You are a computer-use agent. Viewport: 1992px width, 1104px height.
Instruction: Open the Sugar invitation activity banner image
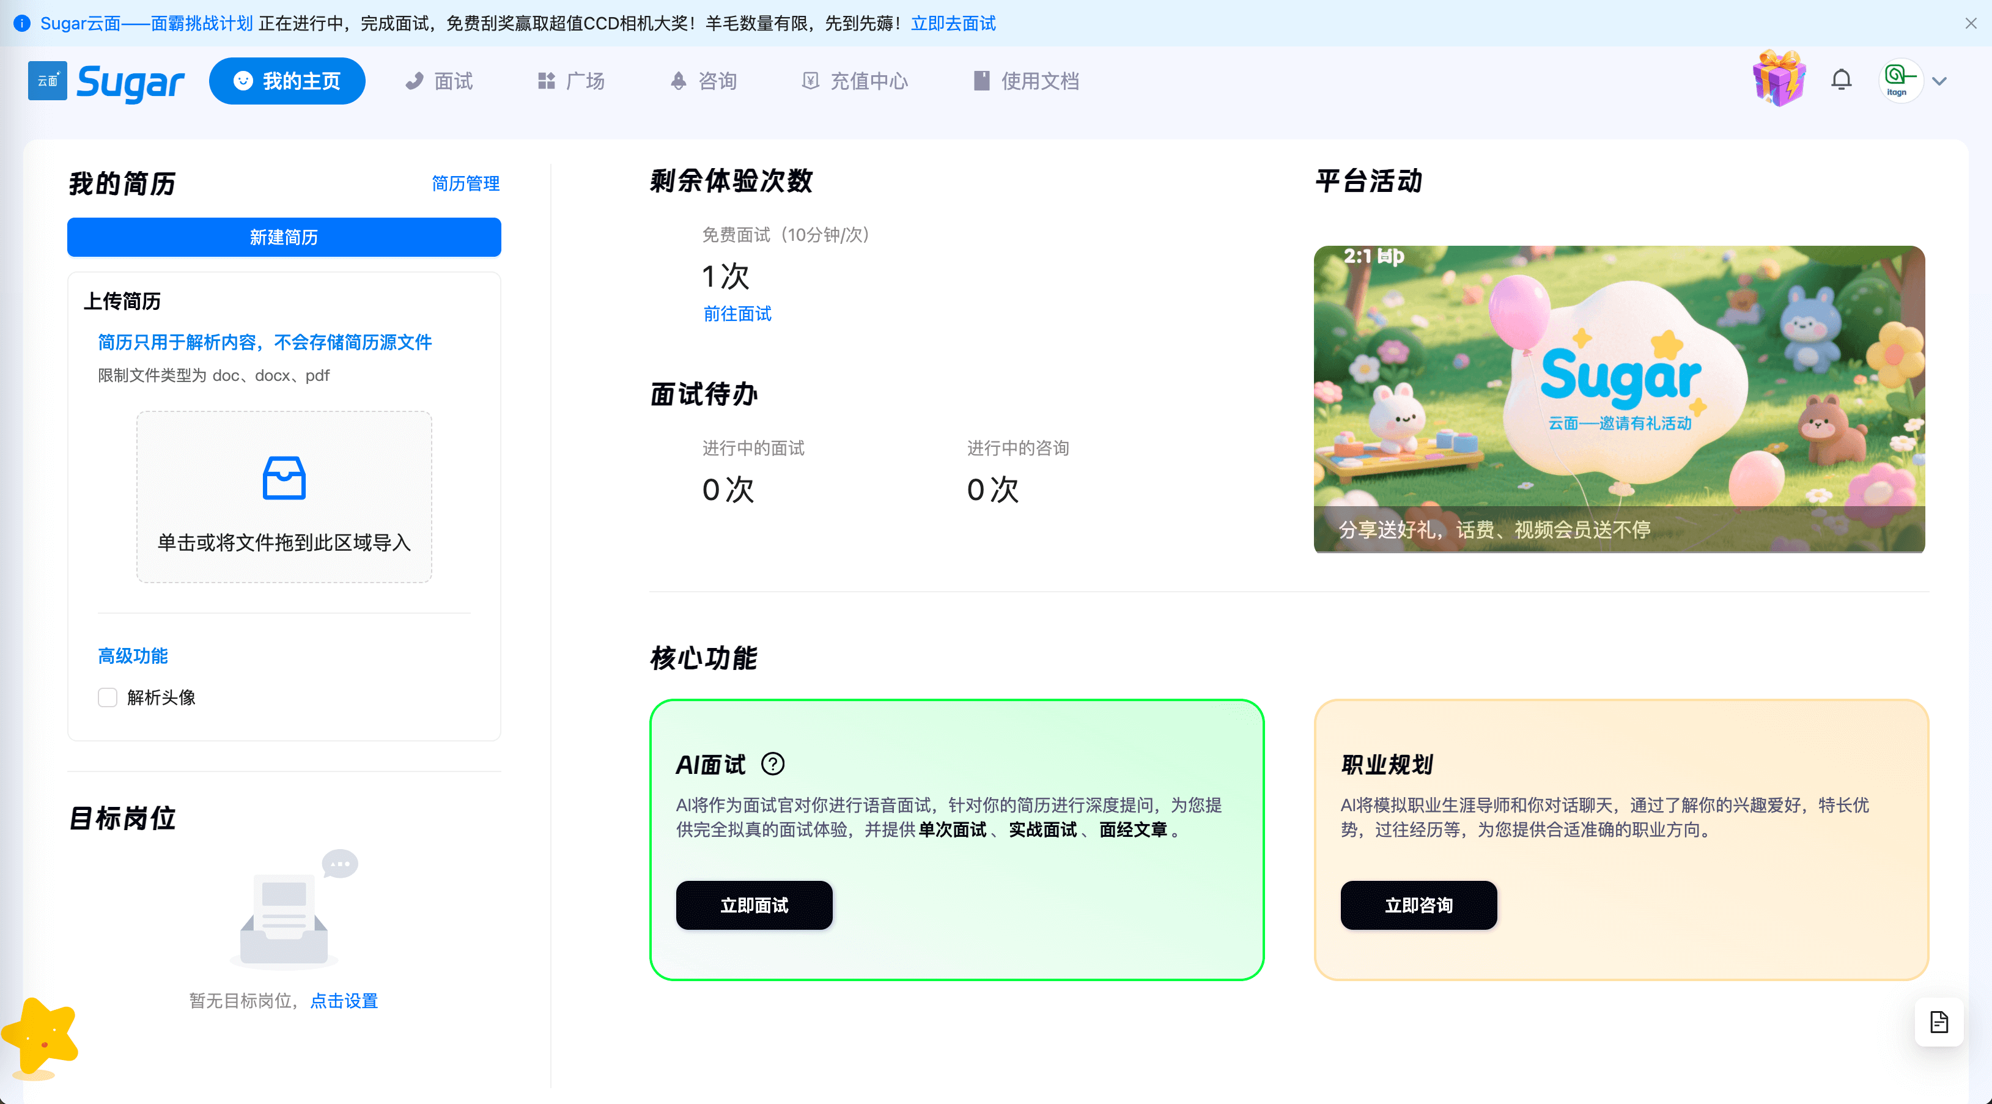pos(1619,399)
